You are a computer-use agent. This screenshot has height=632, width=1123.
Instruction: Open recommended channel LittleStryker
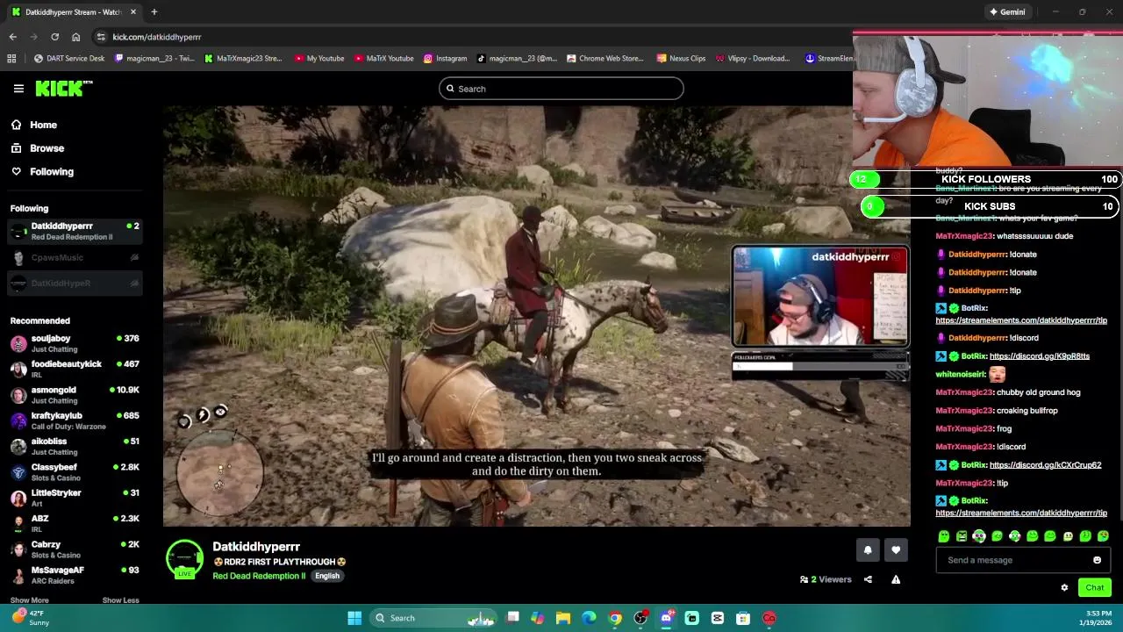click(74, 498)
